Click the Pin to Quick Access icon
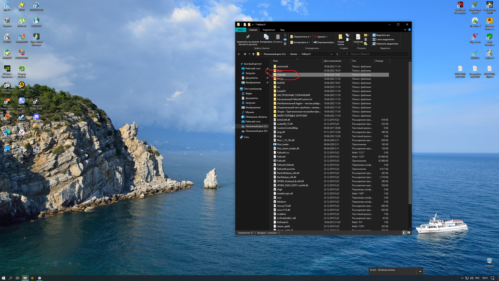The image size is (499, 281). point(248,37)
